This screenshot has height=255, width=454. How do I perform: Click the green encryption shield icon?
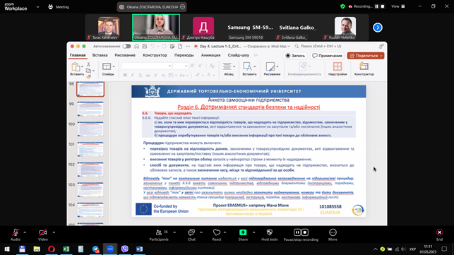tap(343, 6)
